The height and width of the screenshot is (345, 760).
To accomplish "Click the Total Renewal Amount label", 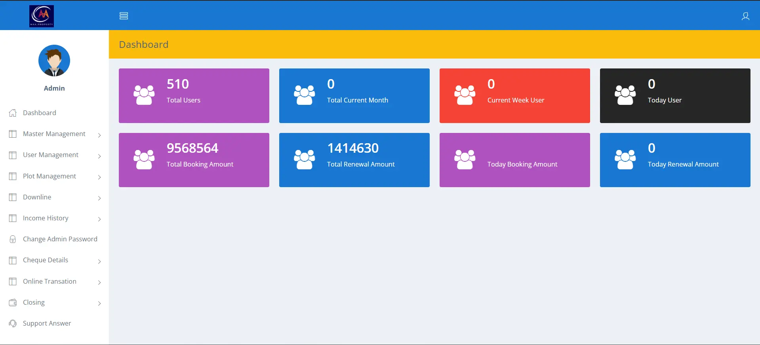I will tap(361, 164).
